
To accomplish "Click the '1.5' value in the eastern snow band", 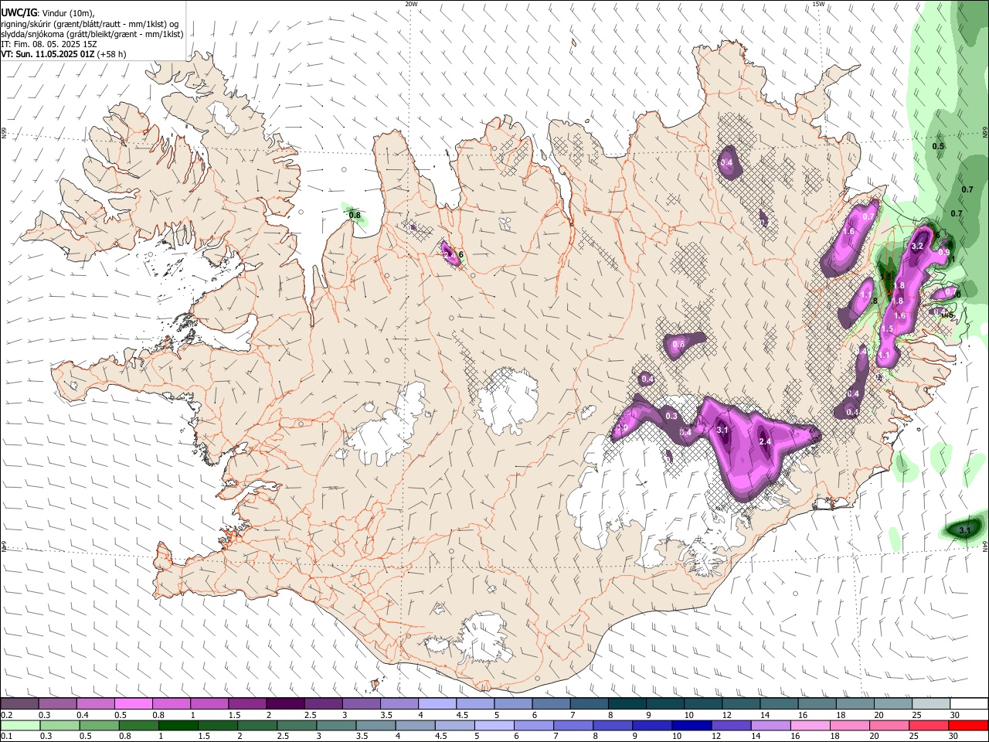I will coord(887,329).
